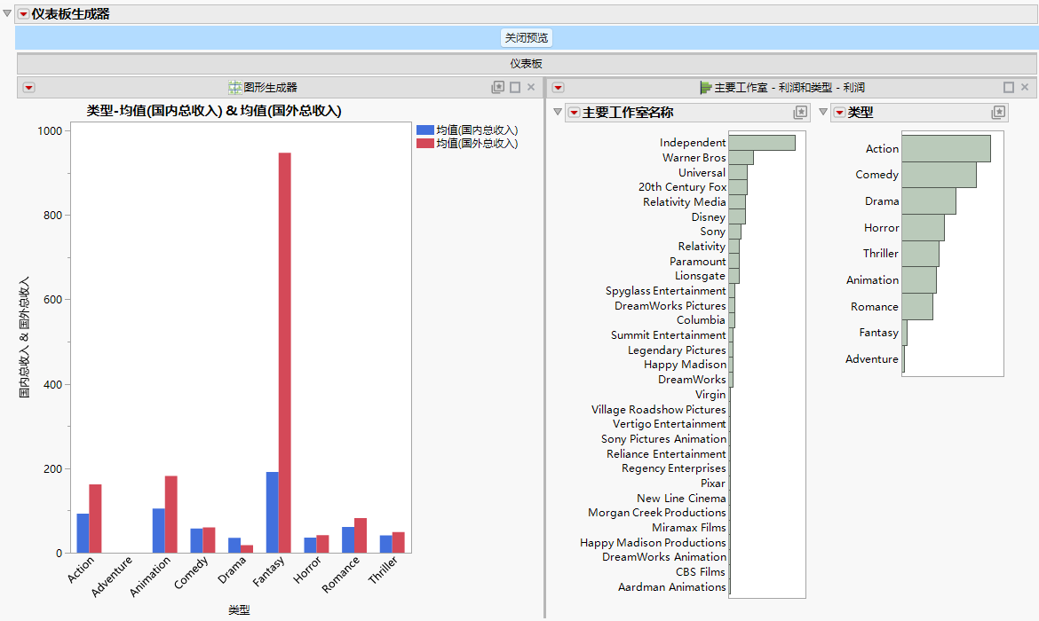Click the Miramax Films label

pyautogui.click(x=689, y=528)
